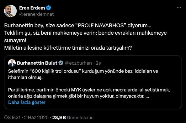Open the 28,9 B Görüntüleme view count
Viewport: 186px width, 123px height.
coord(73,117)
